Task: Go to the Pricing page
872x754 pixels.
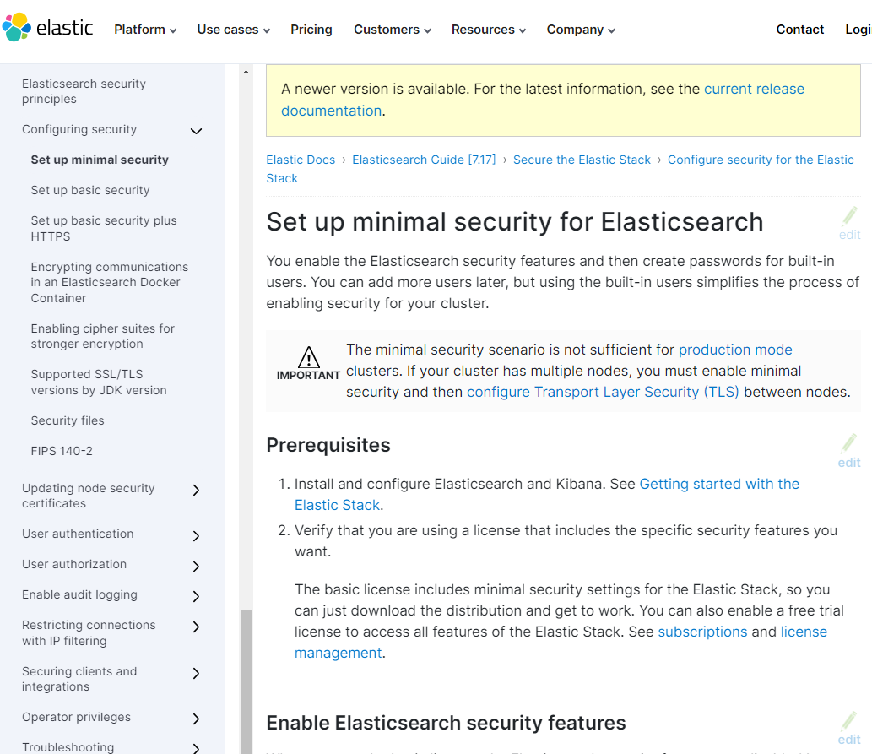Action: [311, 30]
